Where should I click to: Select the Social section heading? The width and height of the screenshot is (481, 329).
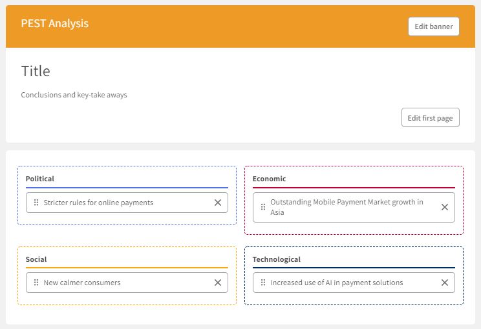pyautogui.click(x=36, y=259)
